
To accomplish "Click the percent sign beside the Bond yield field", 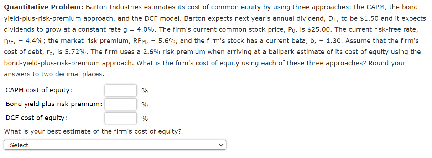I will (x=145, y=105).
